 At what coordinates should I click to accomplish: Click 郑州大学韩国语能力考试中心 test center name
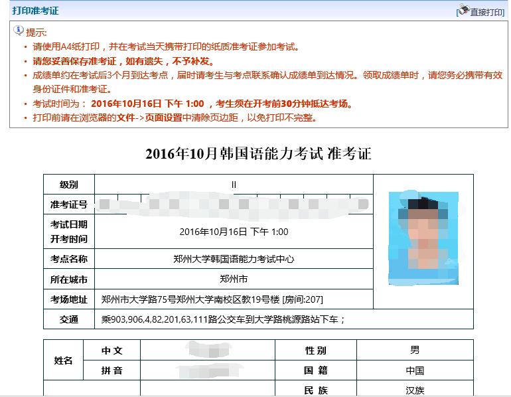click(x=234, y=259)
